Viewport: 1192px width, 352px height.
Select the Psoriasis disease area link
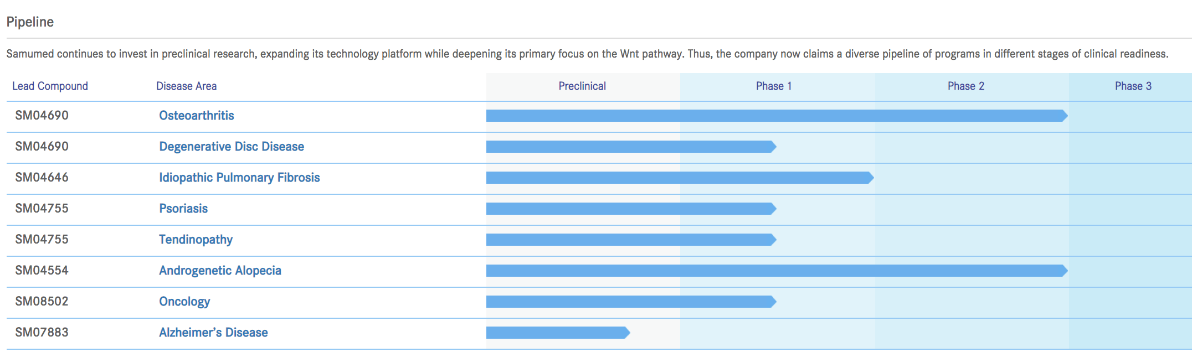click(x=183, y=209)
